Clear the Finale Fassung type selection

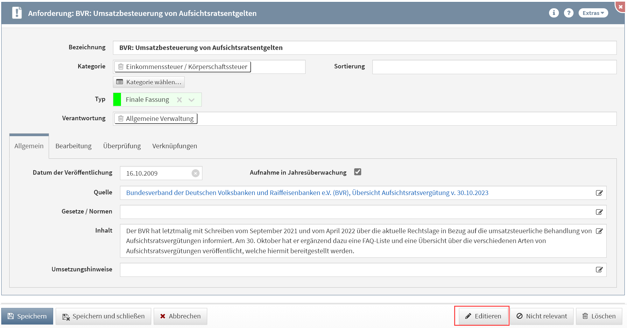(x=180, y=100)
